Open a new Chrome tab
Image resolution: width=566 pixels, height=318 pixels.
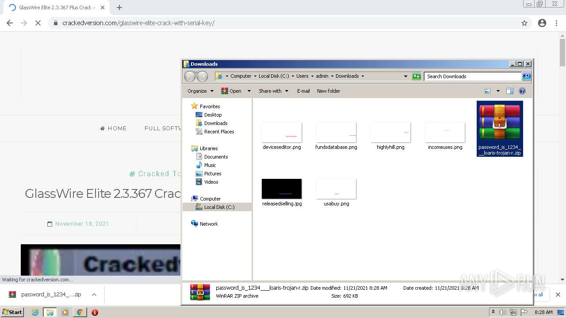coord(119,8)
